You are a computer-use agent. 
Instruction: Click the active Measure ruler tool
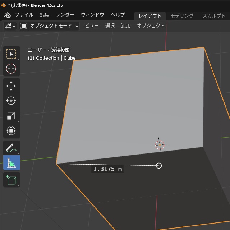click(x=11, y=163)
